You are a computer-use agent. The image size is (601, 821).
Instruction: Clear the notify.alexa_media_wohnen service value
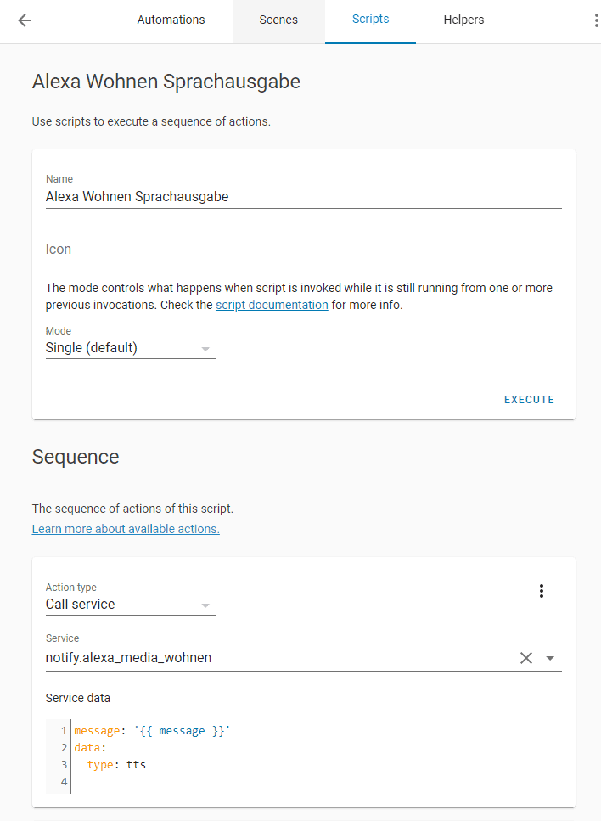(x=526, y=658)
